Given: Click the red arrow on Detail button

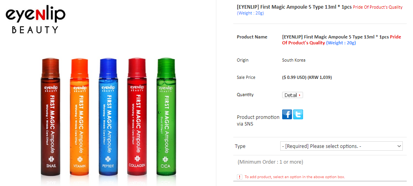Looking at the screenshot, I should click(300, 95).
